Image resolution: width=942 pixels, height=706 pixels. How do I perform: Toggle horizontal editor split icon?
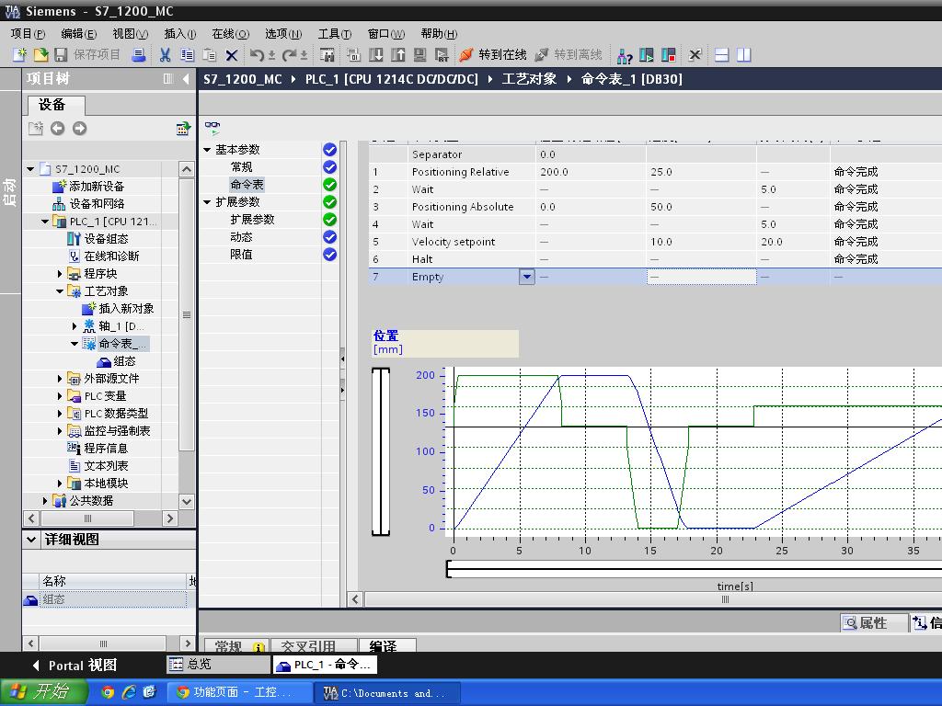[722, 55]
